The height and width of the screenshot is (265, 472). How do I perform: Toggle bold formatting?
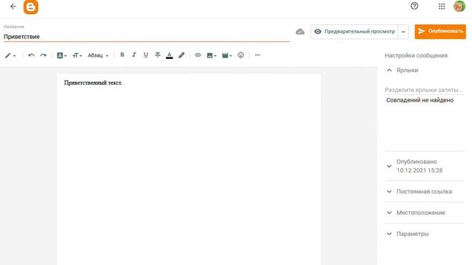[x=122, y=55]
